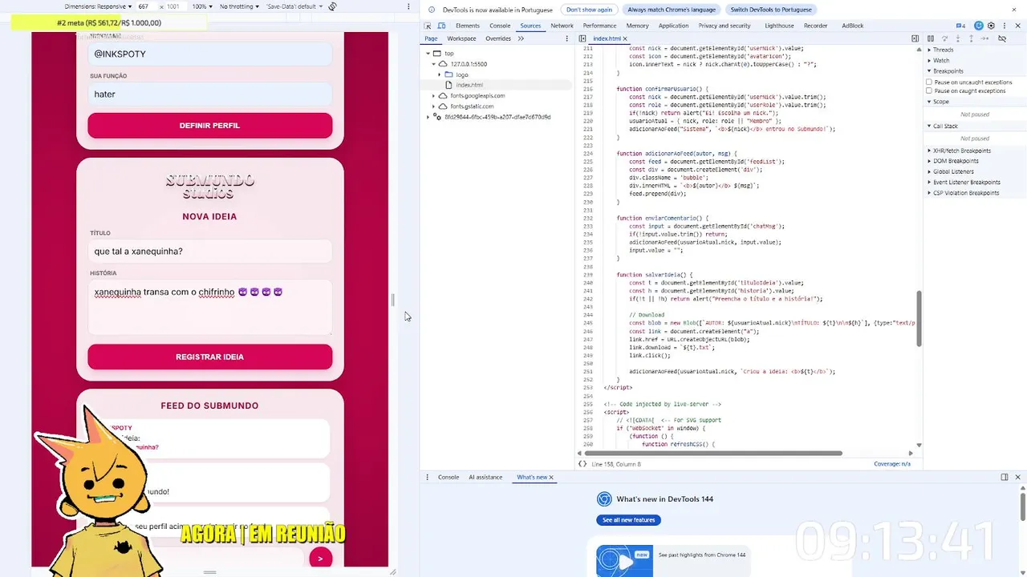
Task: Open the drawer three-dot menu
Action: [428, 477]
